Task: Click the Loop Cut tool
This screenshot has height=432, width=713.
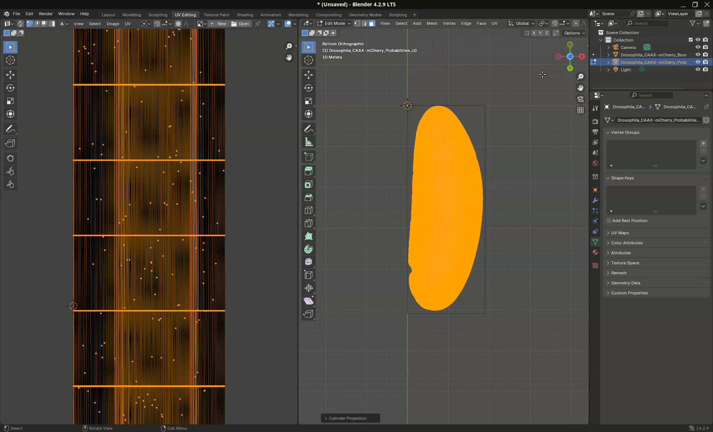Action: 308,210
